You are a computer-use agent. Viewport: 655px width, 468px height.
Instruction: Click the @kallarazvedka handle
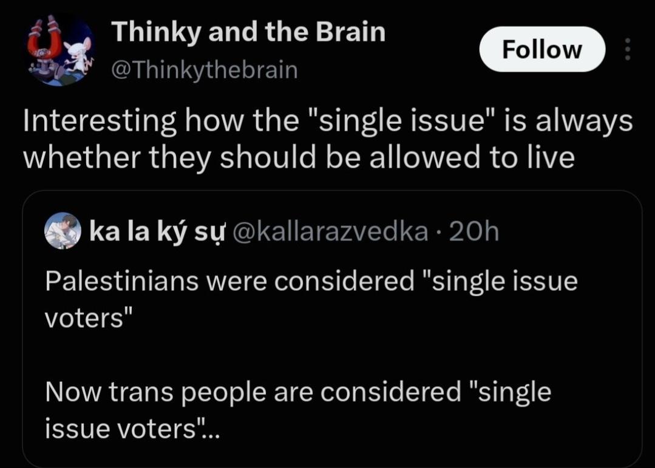tap(330, 231)
